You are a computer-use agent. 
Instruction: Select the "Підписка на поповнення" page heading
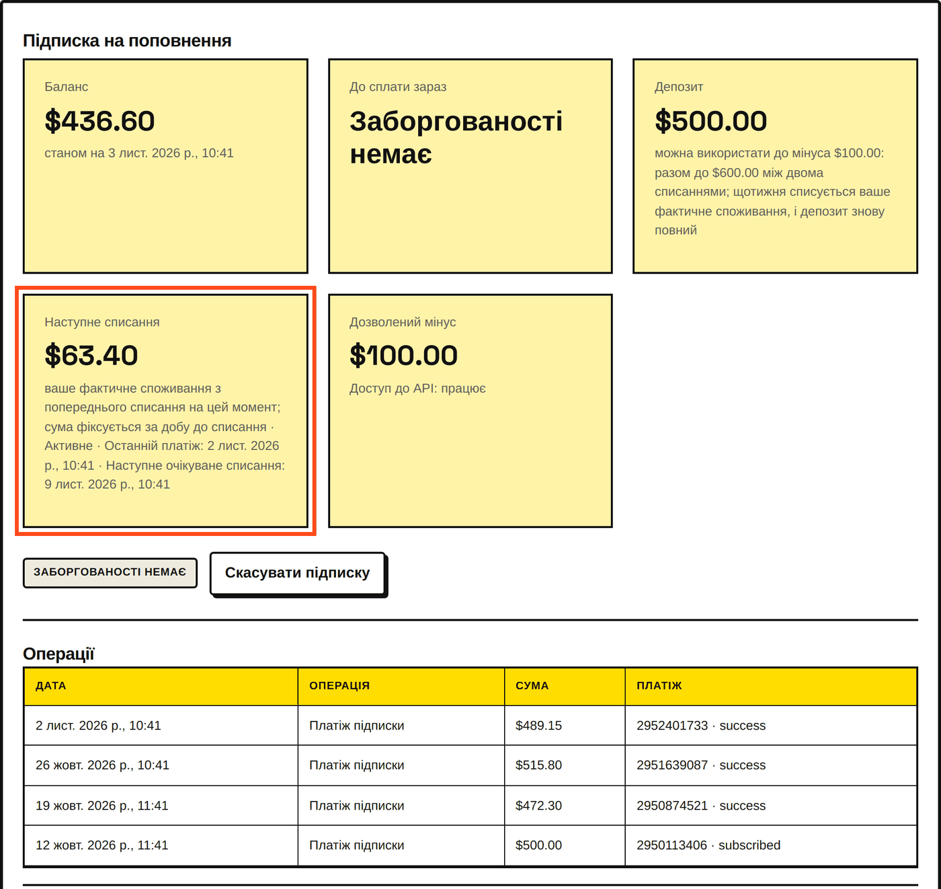click(x=127, y=41)
